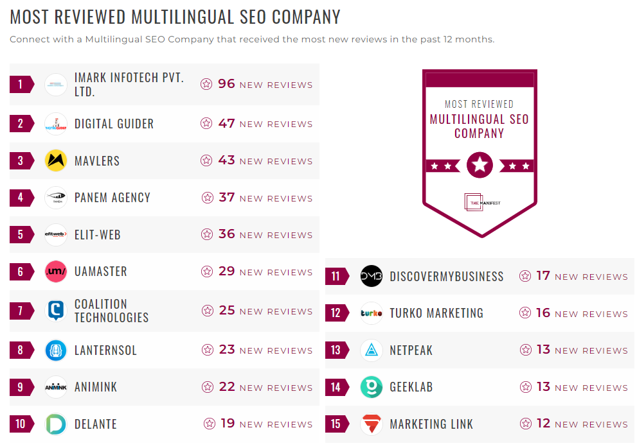This screenshot has height=448, width=637.
Task: Click the Panem Agency logo
Action: pos(55,198)
